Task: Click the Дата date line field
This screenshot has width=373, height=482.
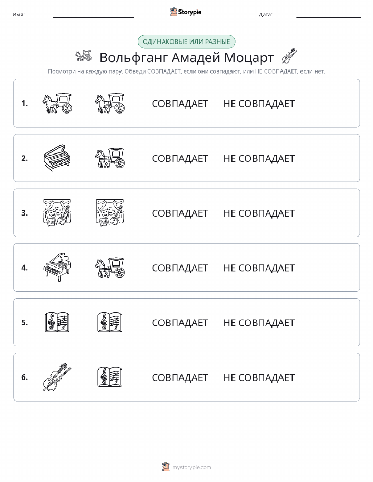Action: coord(328,15)
